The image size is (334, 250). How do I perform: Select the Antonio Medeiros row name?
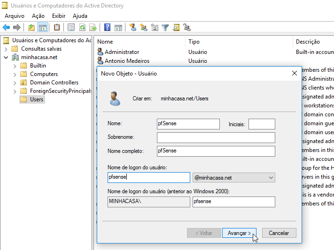click(127, 61)
